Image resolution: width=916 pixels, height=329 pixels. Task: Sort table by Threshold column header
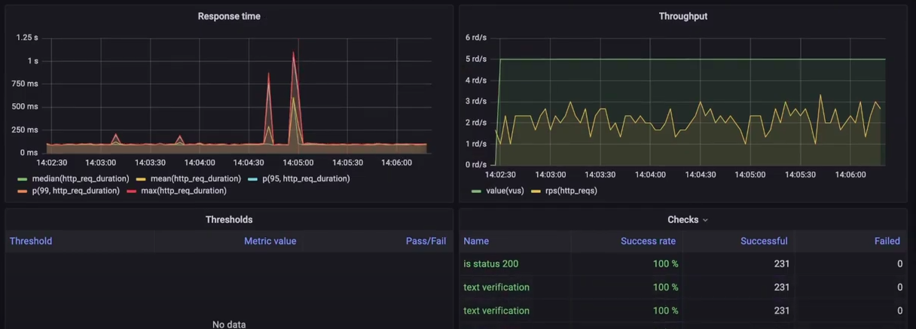point(31,241)
